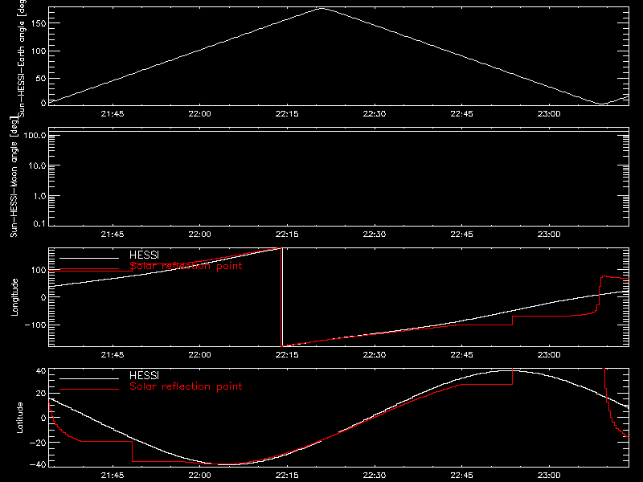Screen dimensions: 643x482
Task: Click white HESSI legend line in Longitude plot
Action: [x=89, y=258]
